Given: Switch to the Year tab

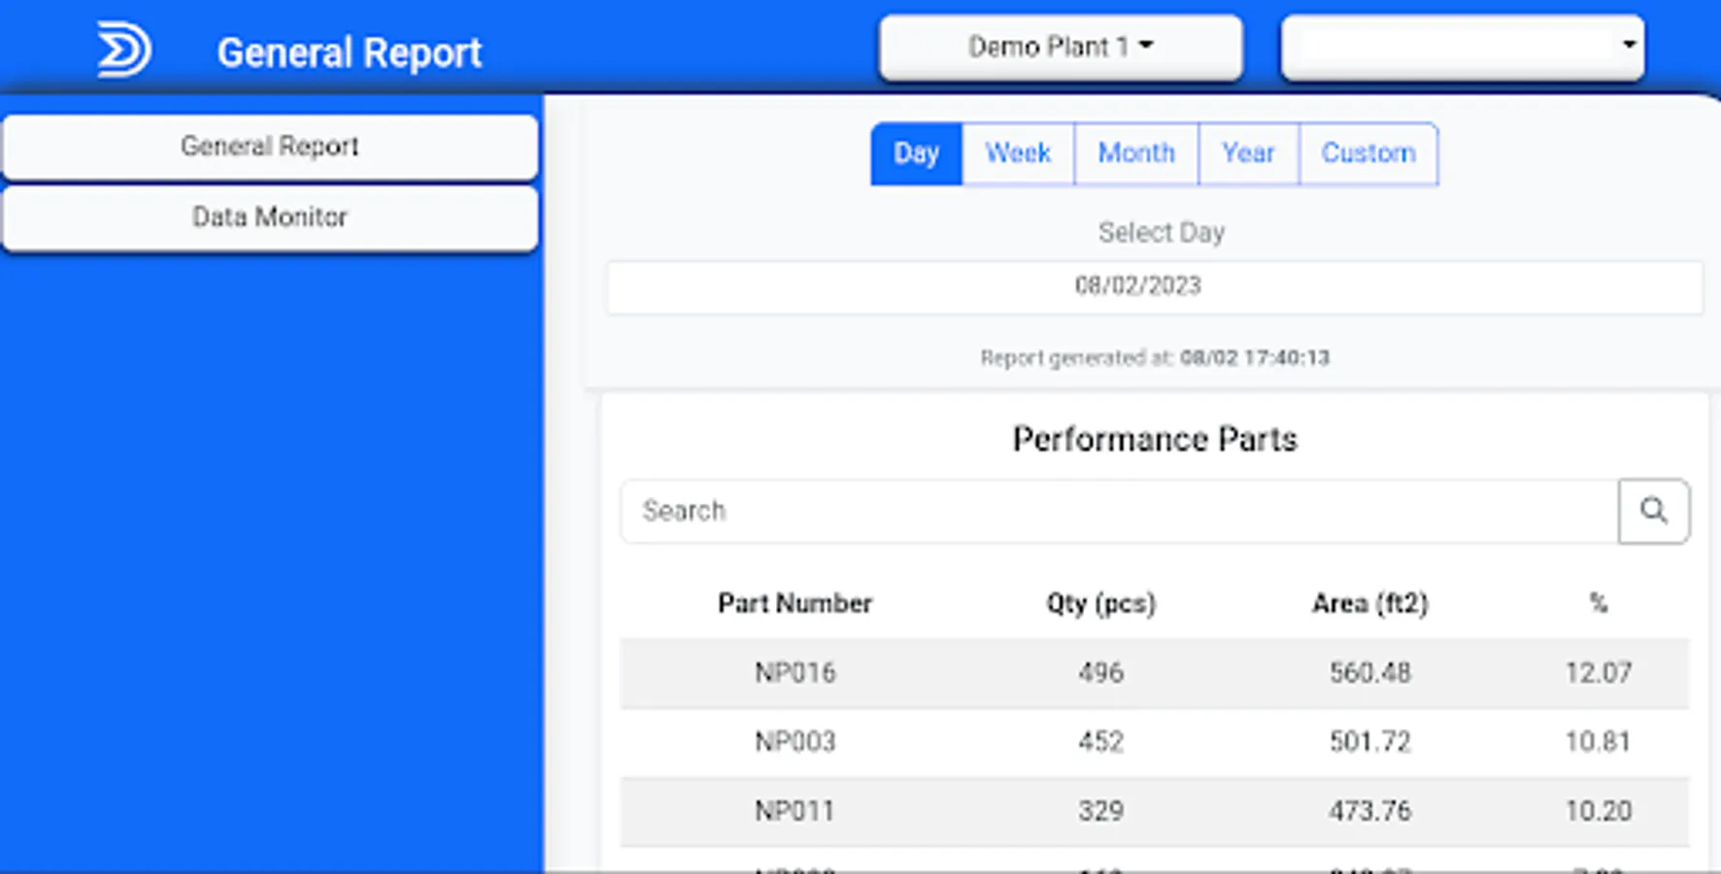Looking at the screenshot, I should (x=1248, y=153).
